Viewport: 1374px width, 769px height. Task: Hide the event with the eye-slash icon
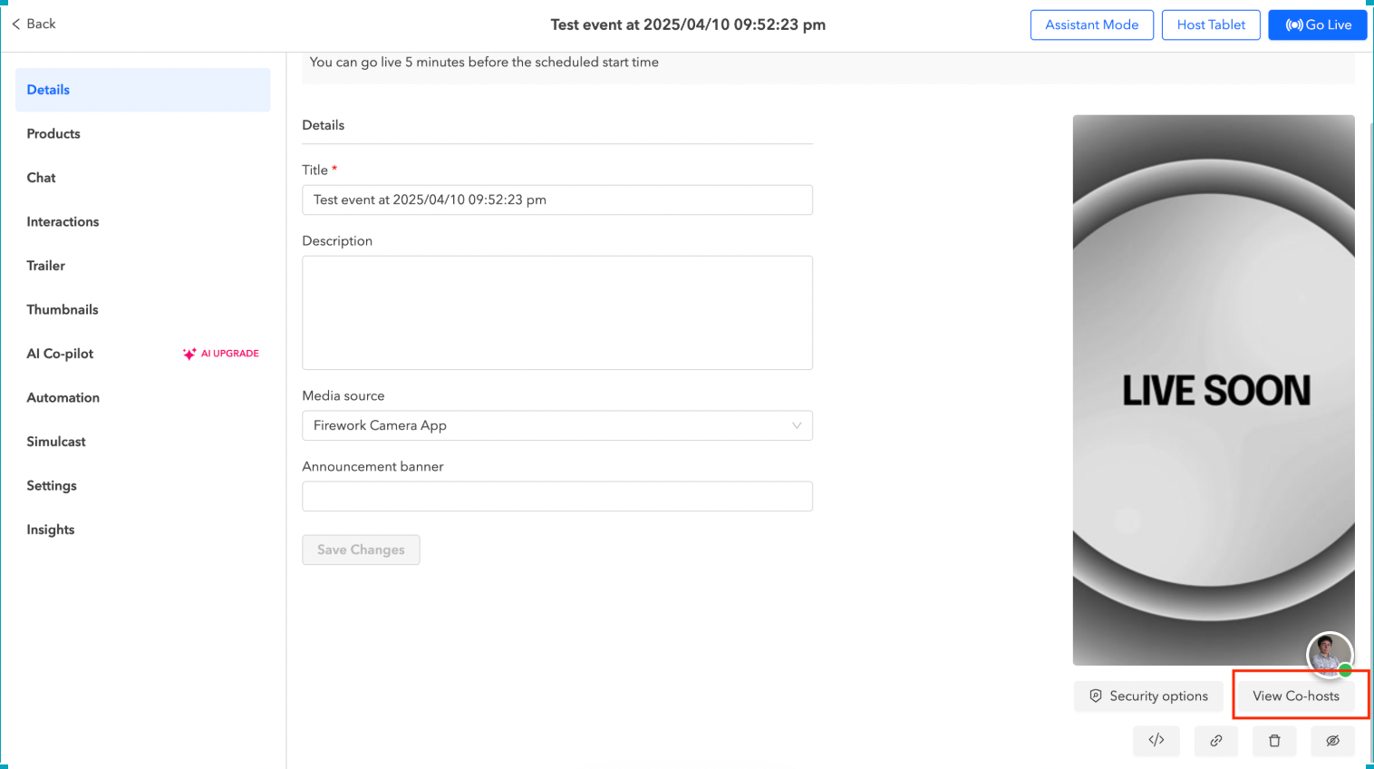tap(1331, 741)
